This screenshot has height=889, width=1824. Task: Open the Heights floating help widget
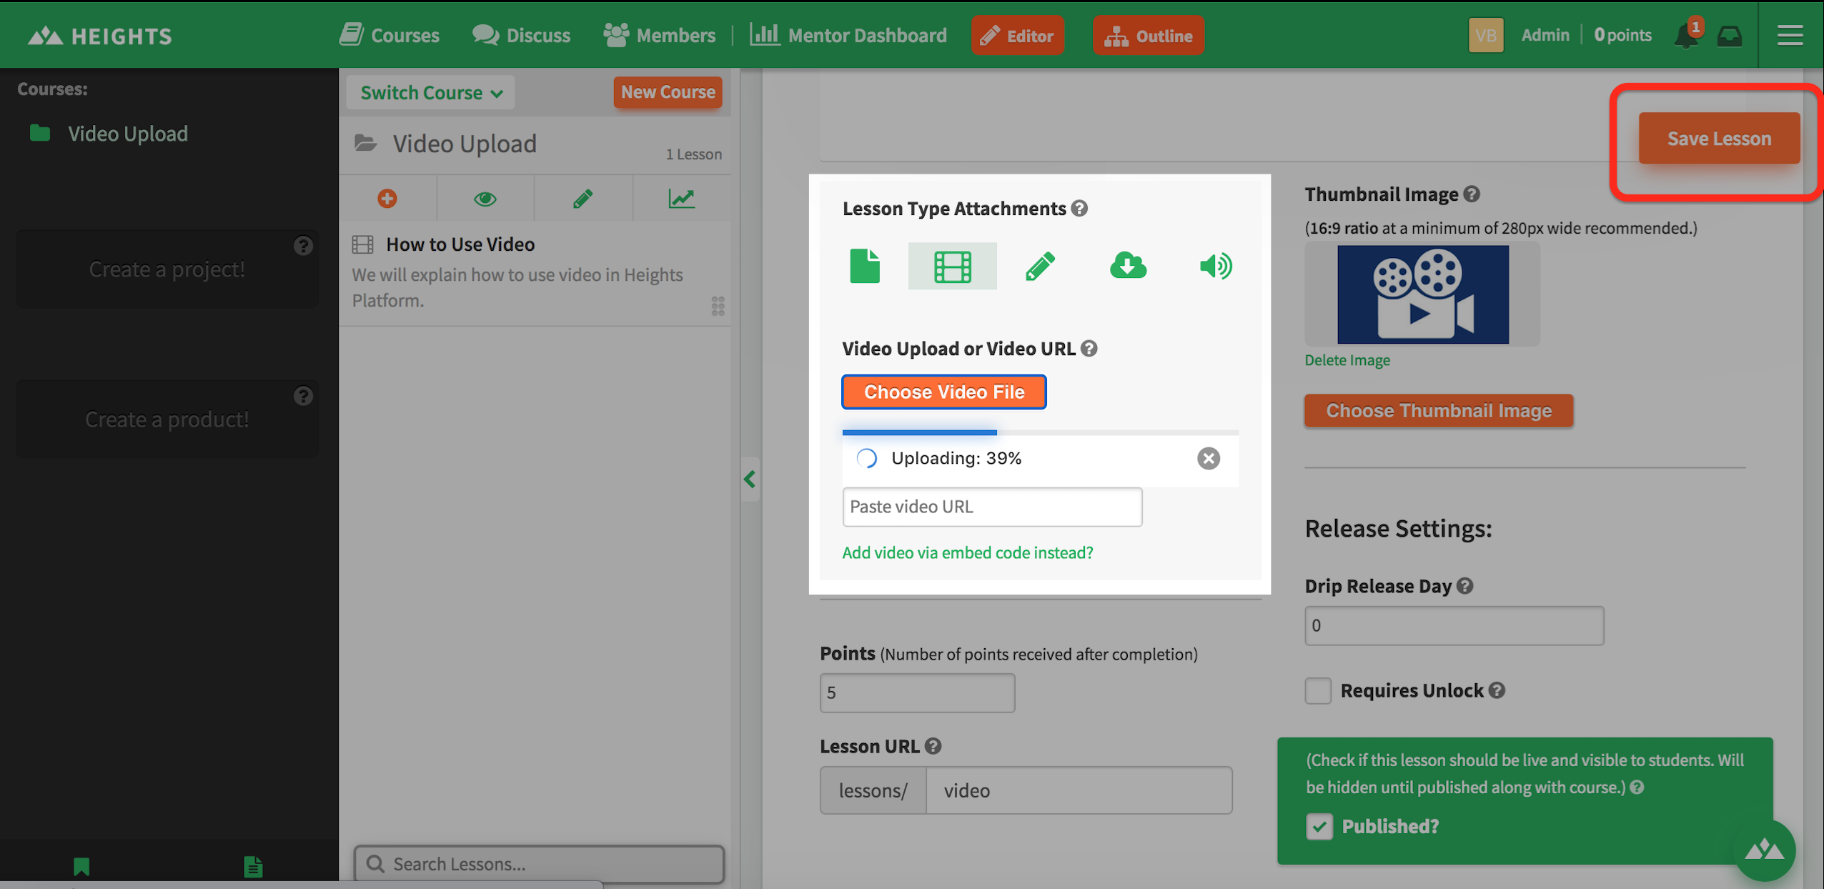pyautogui.click(x=1765, y=850)
